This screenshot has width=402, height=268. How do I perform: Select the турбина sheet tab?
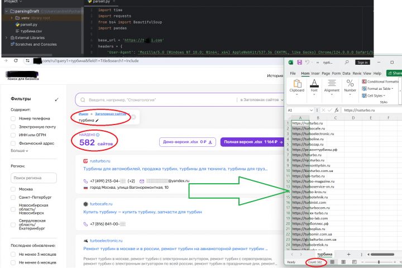[324, 254]
